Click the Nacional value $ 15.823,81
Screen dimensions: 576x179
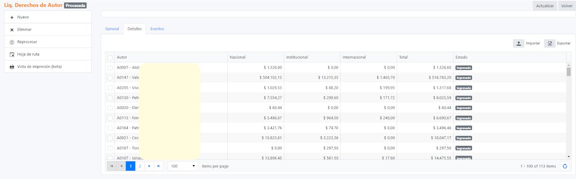[x=272, y=138]
